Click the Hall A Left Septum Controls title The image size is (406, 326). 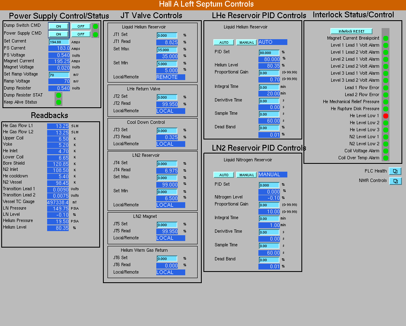pyautogui.click(x=206, y=4)
